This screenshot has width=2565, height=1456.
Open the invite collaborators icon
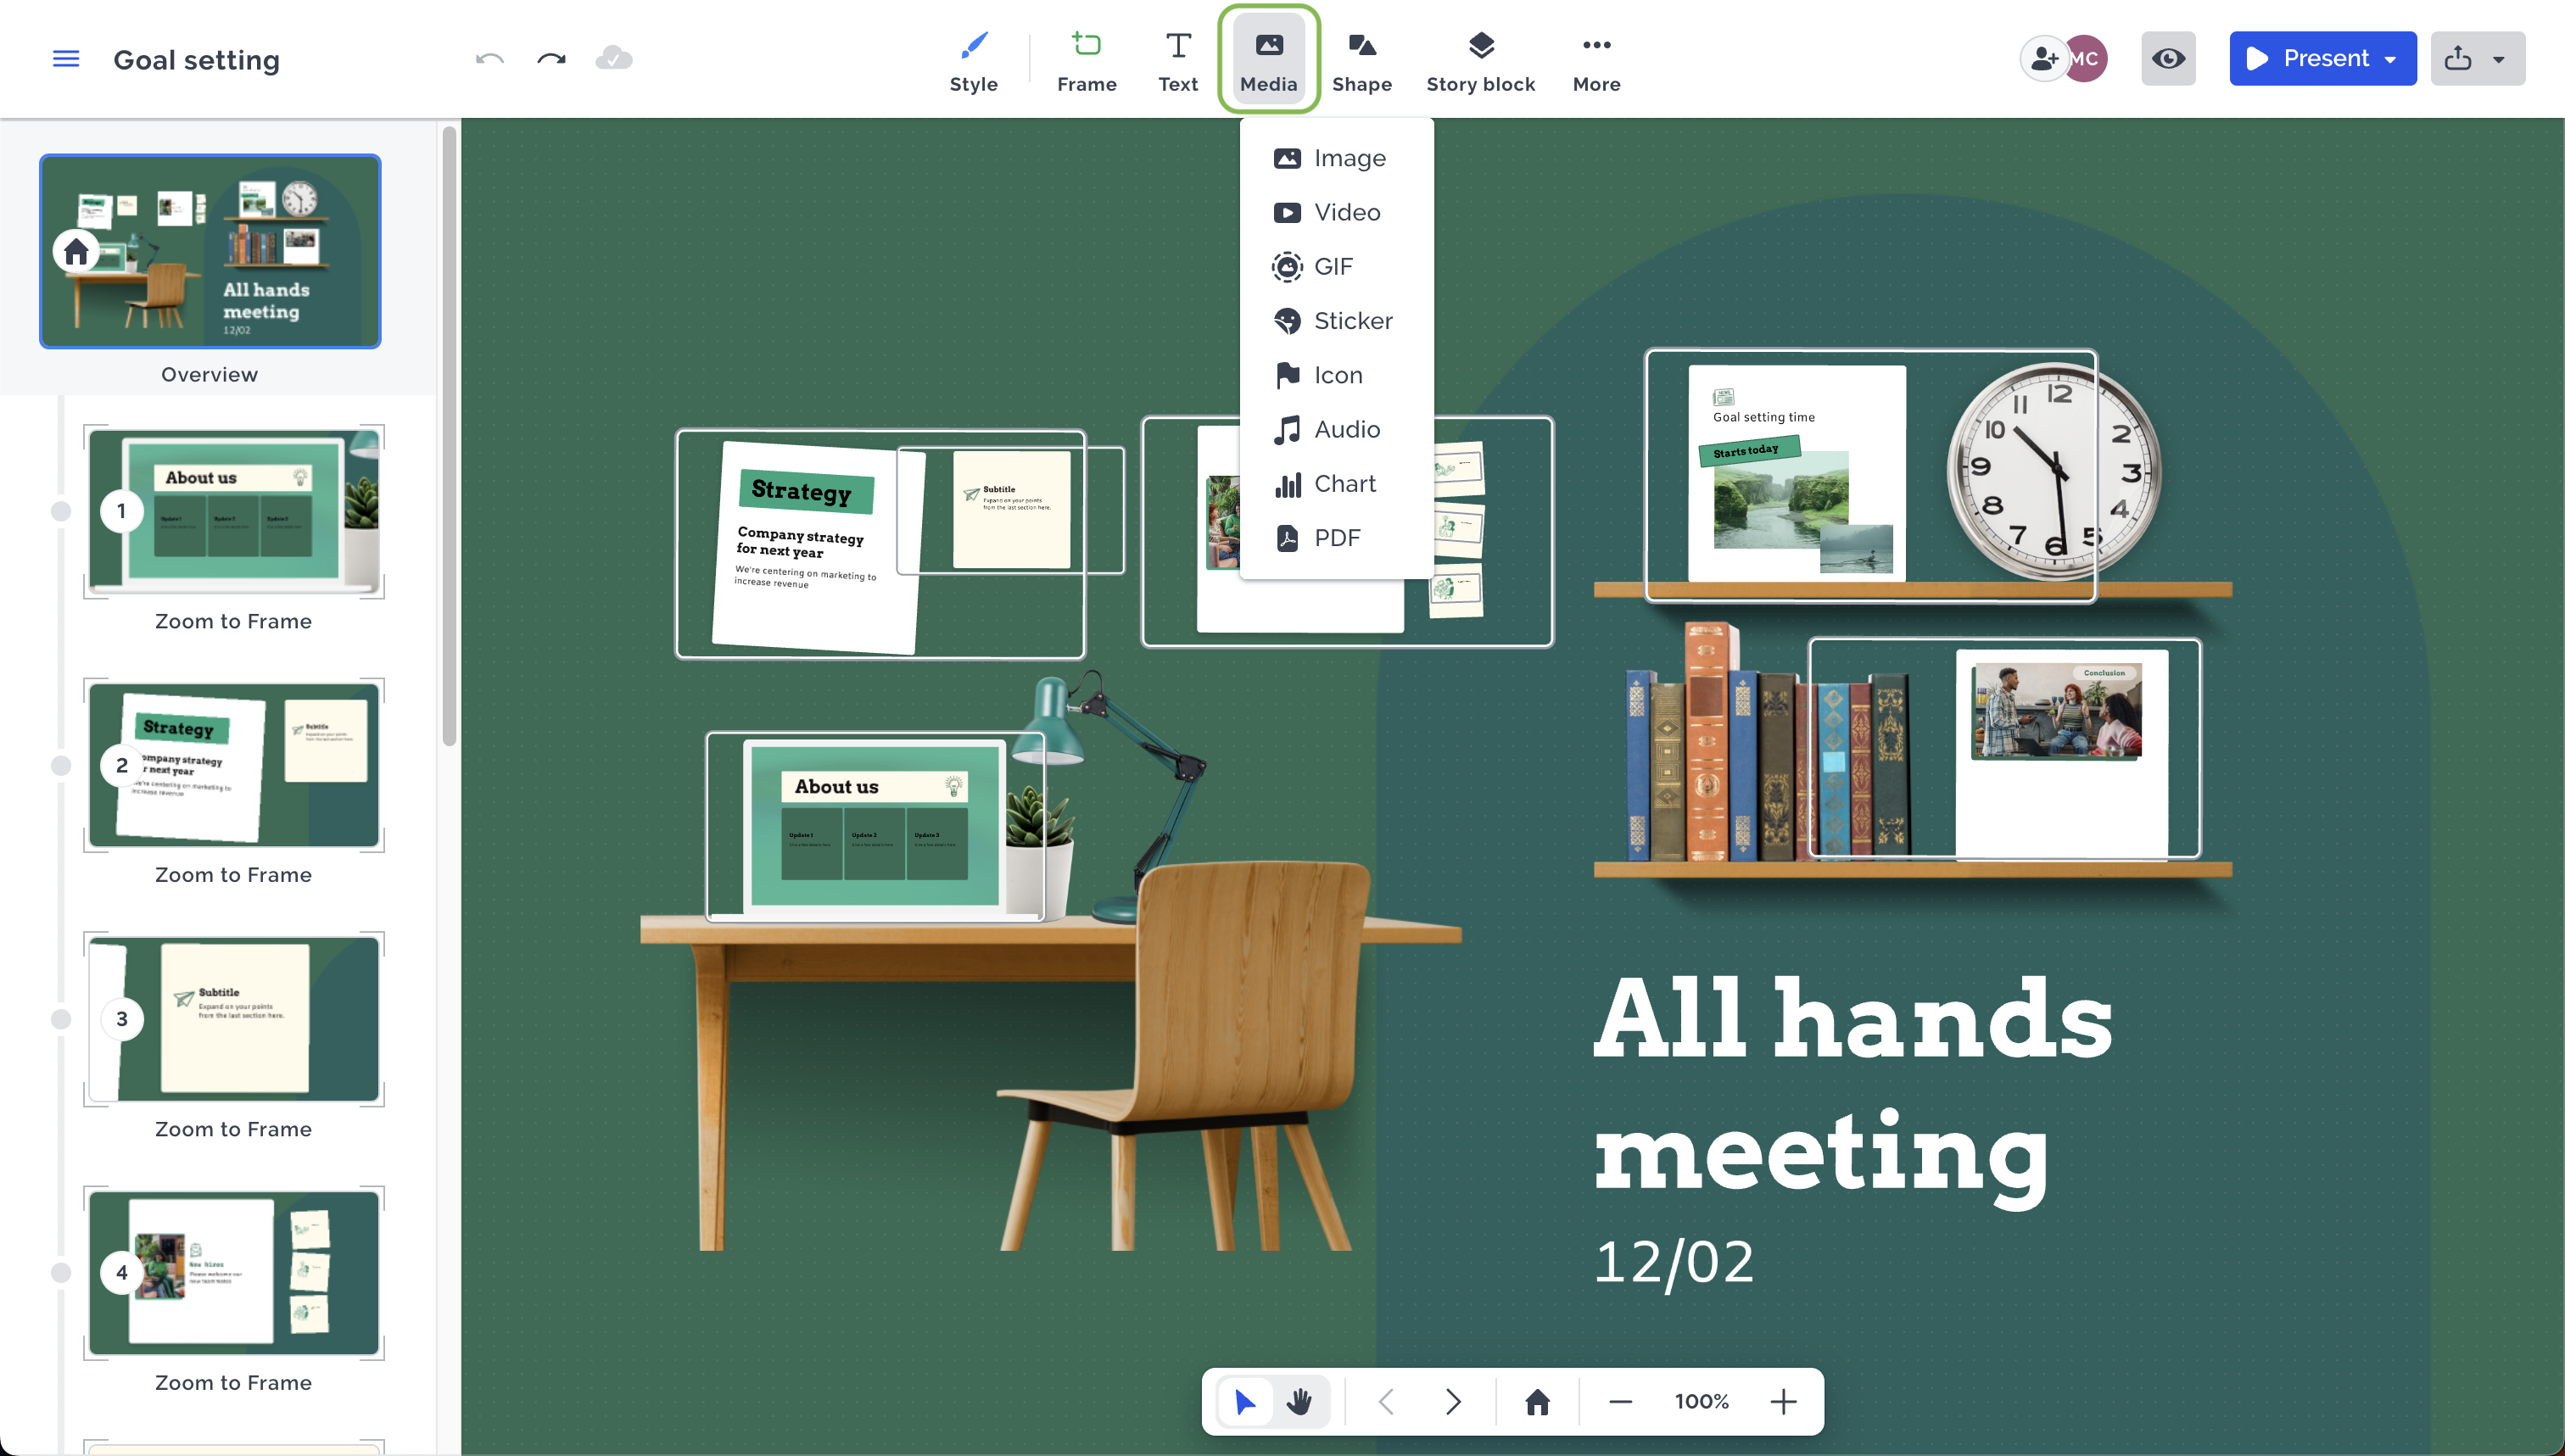tap(2043, 58)
